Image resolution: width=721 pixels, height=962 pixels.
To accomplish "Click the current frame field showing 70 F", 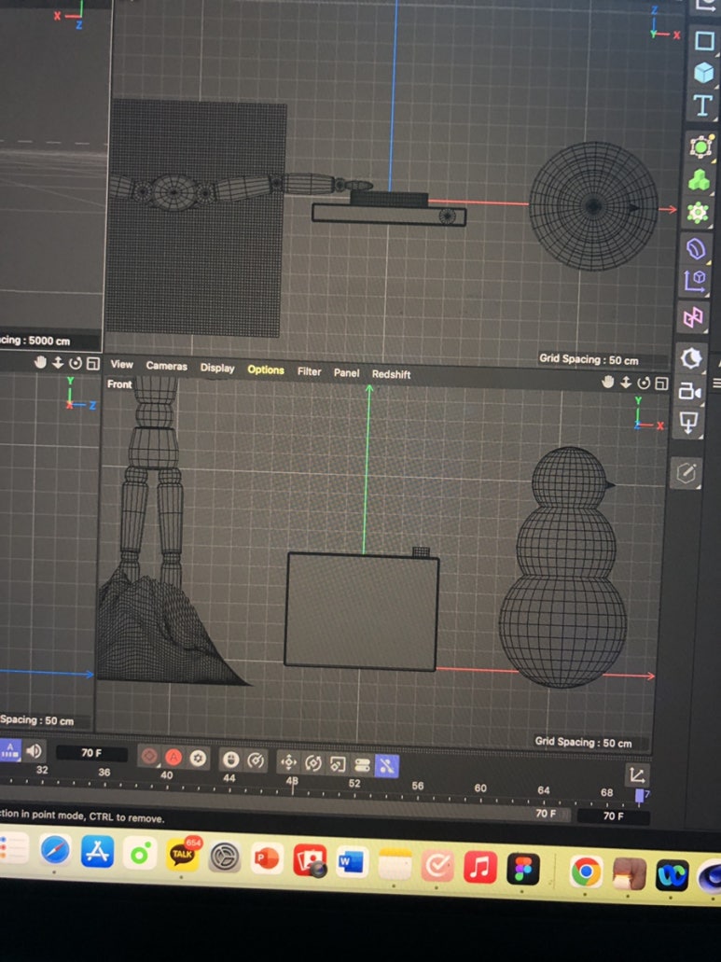I will [91, 753].
